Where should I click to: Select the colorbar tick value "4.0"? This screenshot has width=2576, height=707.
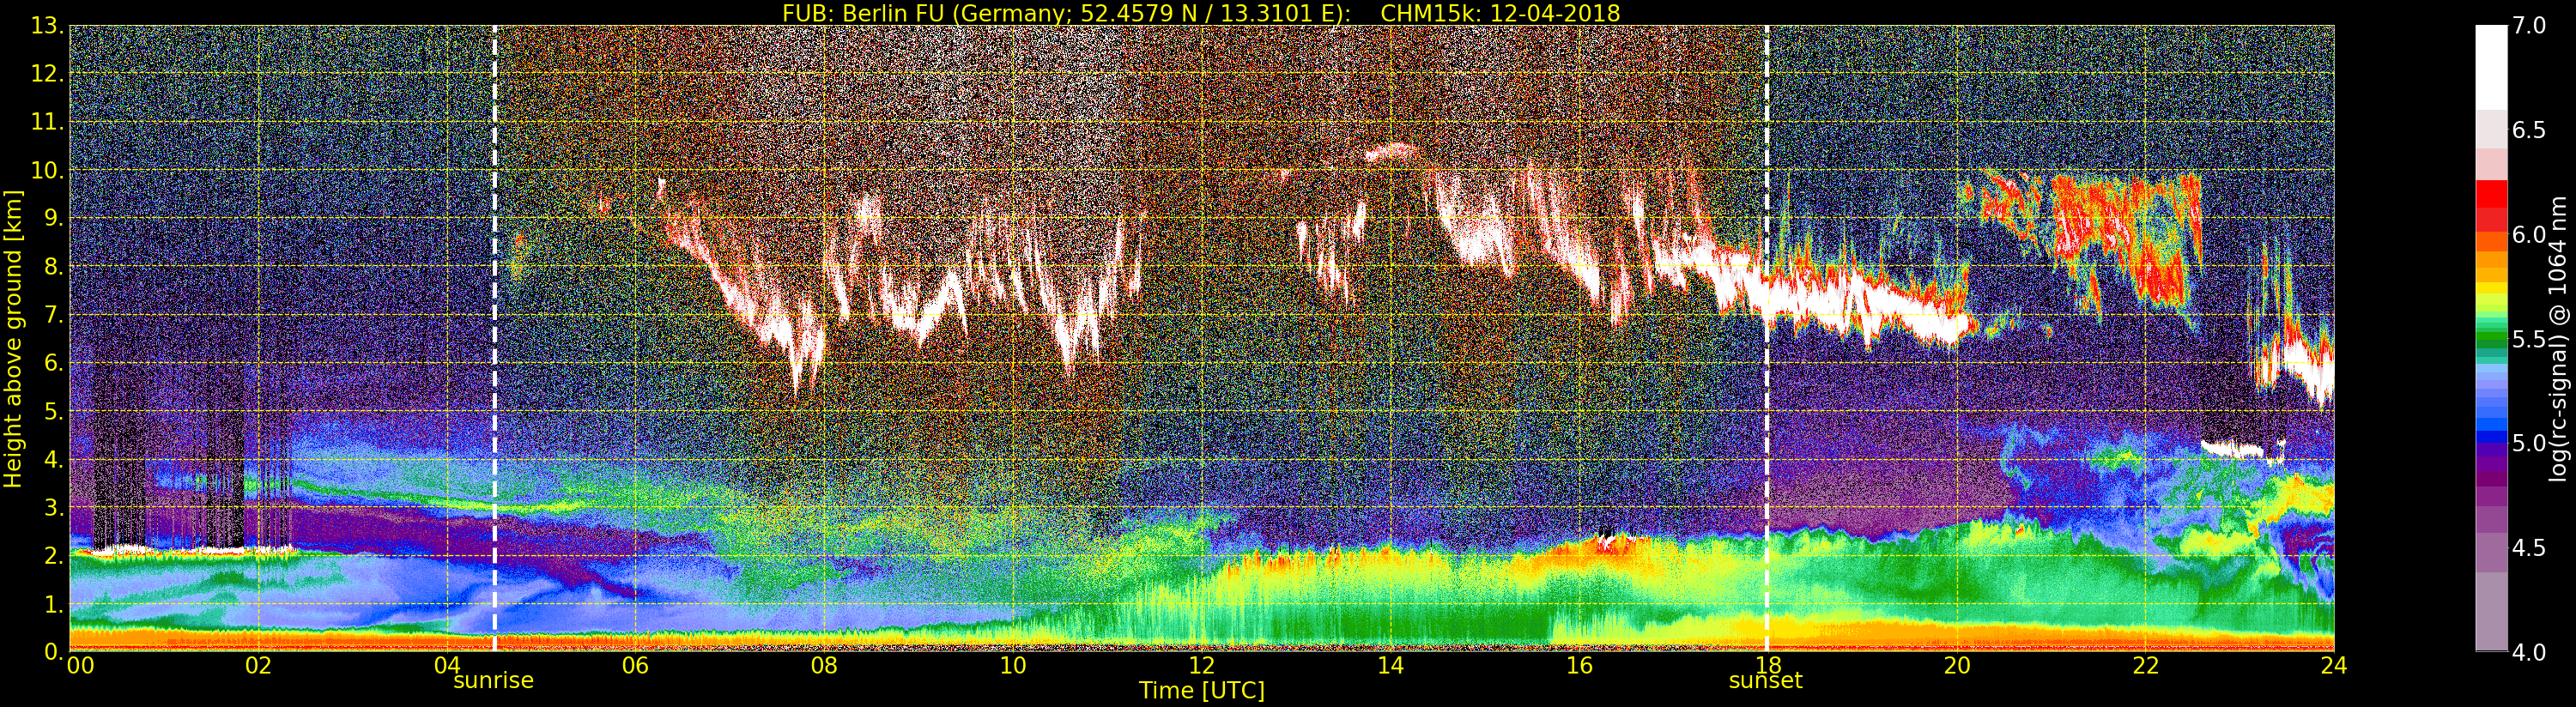2530,652
